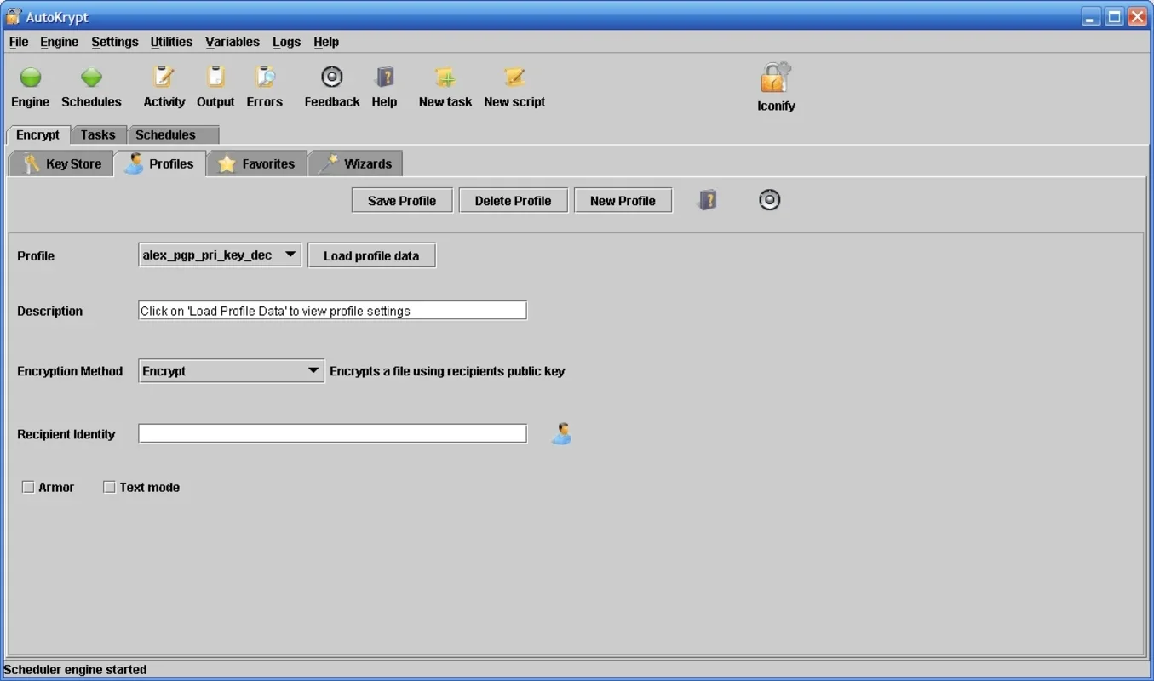
Task: Open the Help menu in menu bar
Action: (326, 42)
